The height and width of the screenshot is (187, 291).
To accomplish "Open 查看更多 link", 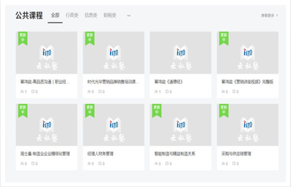I will point(268,15).
